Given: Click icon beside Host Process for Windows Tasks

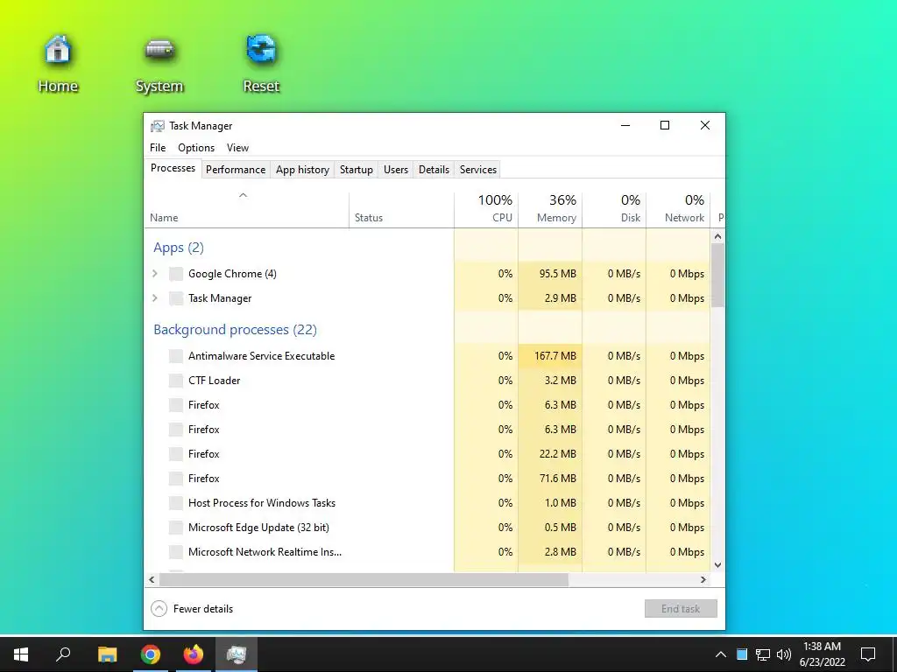Looking at the screenshot, I should [x=176, y=503].
